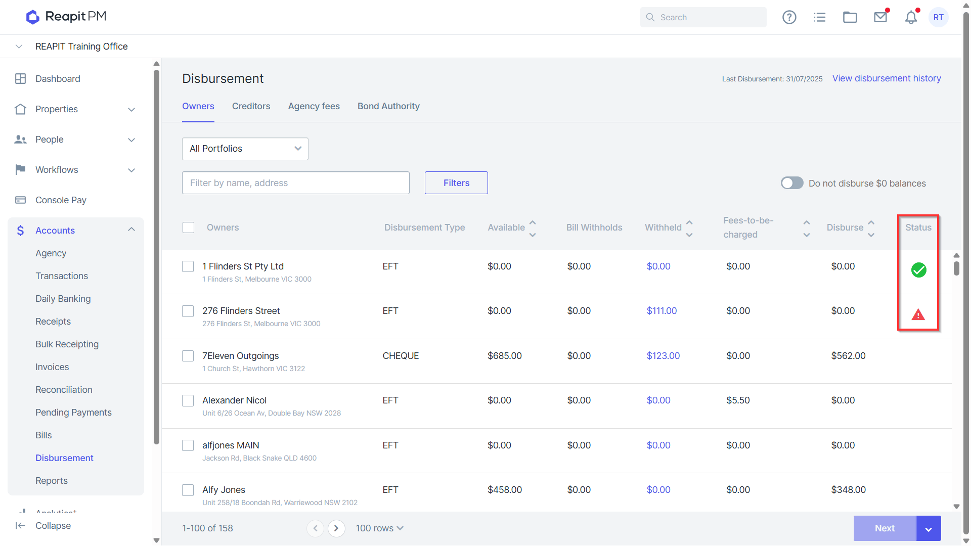Tick the checkbox for 7Eleven Outgoings
This screenshot has height=546, width=971.
point(188,356)
